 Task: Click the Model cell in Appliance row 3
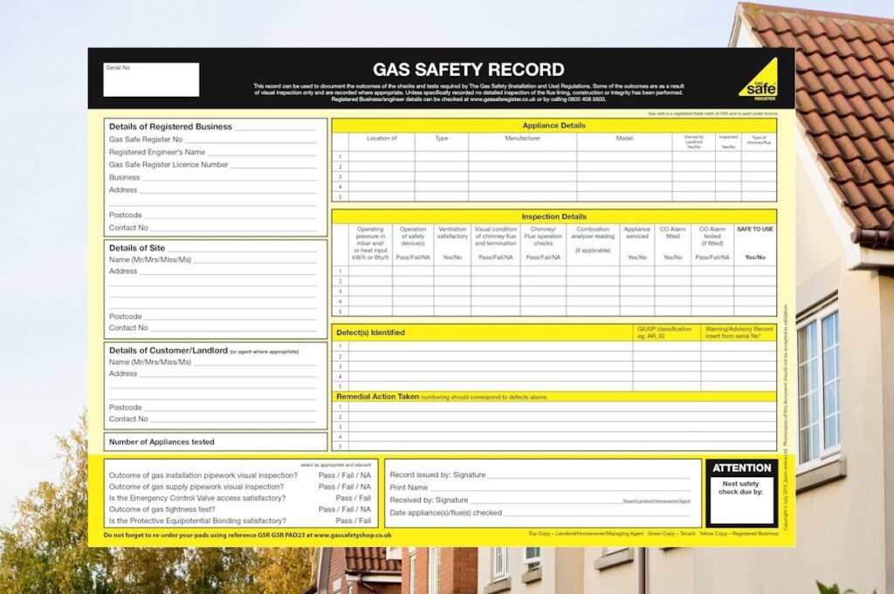tap(624, 176)
